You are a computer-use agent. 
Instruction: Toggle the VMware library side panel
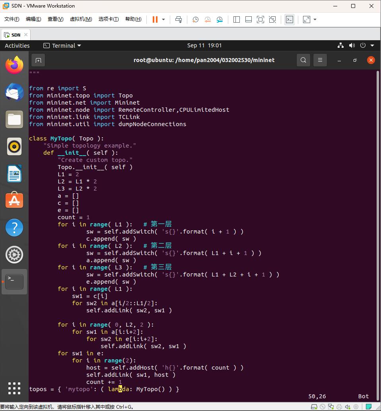click(x=236, y=19)
